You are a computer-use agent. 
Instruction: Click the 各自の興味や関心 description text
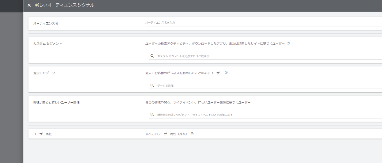(198, 102)
